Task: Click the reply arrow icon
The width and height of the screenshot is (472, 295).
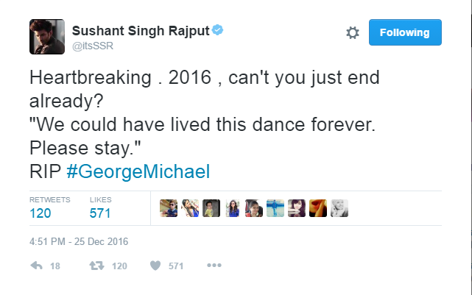Action: click(x=36, y=266)
